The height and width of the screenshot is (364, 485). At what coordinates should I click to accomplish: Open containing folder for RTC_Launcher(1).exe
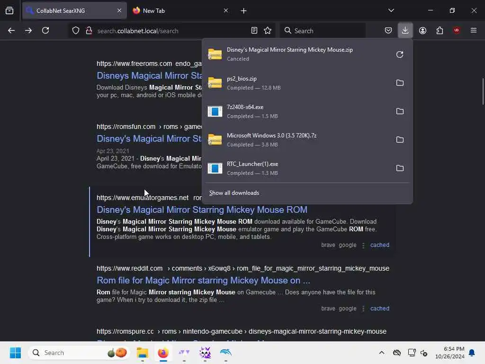[400, 168]
